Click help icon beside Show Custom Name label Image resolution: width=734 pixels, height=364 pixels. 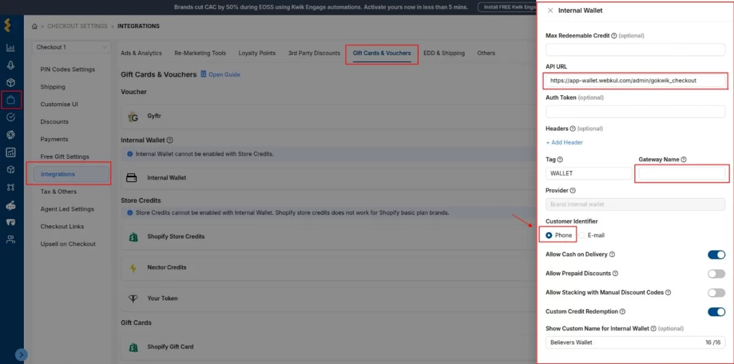[654, 329]
